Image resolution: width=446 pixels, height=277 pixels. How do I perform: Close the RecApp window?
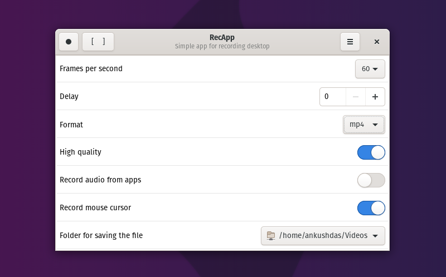(377, 42)
